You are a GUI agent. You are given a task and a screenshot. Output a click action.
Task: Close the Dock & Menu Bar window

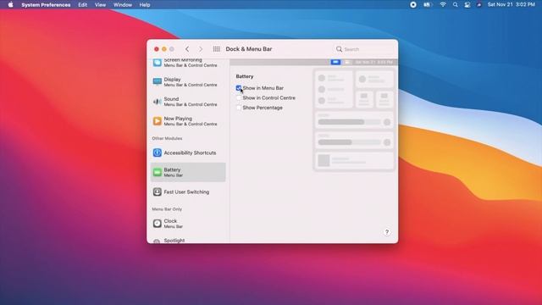coord(156,49)
